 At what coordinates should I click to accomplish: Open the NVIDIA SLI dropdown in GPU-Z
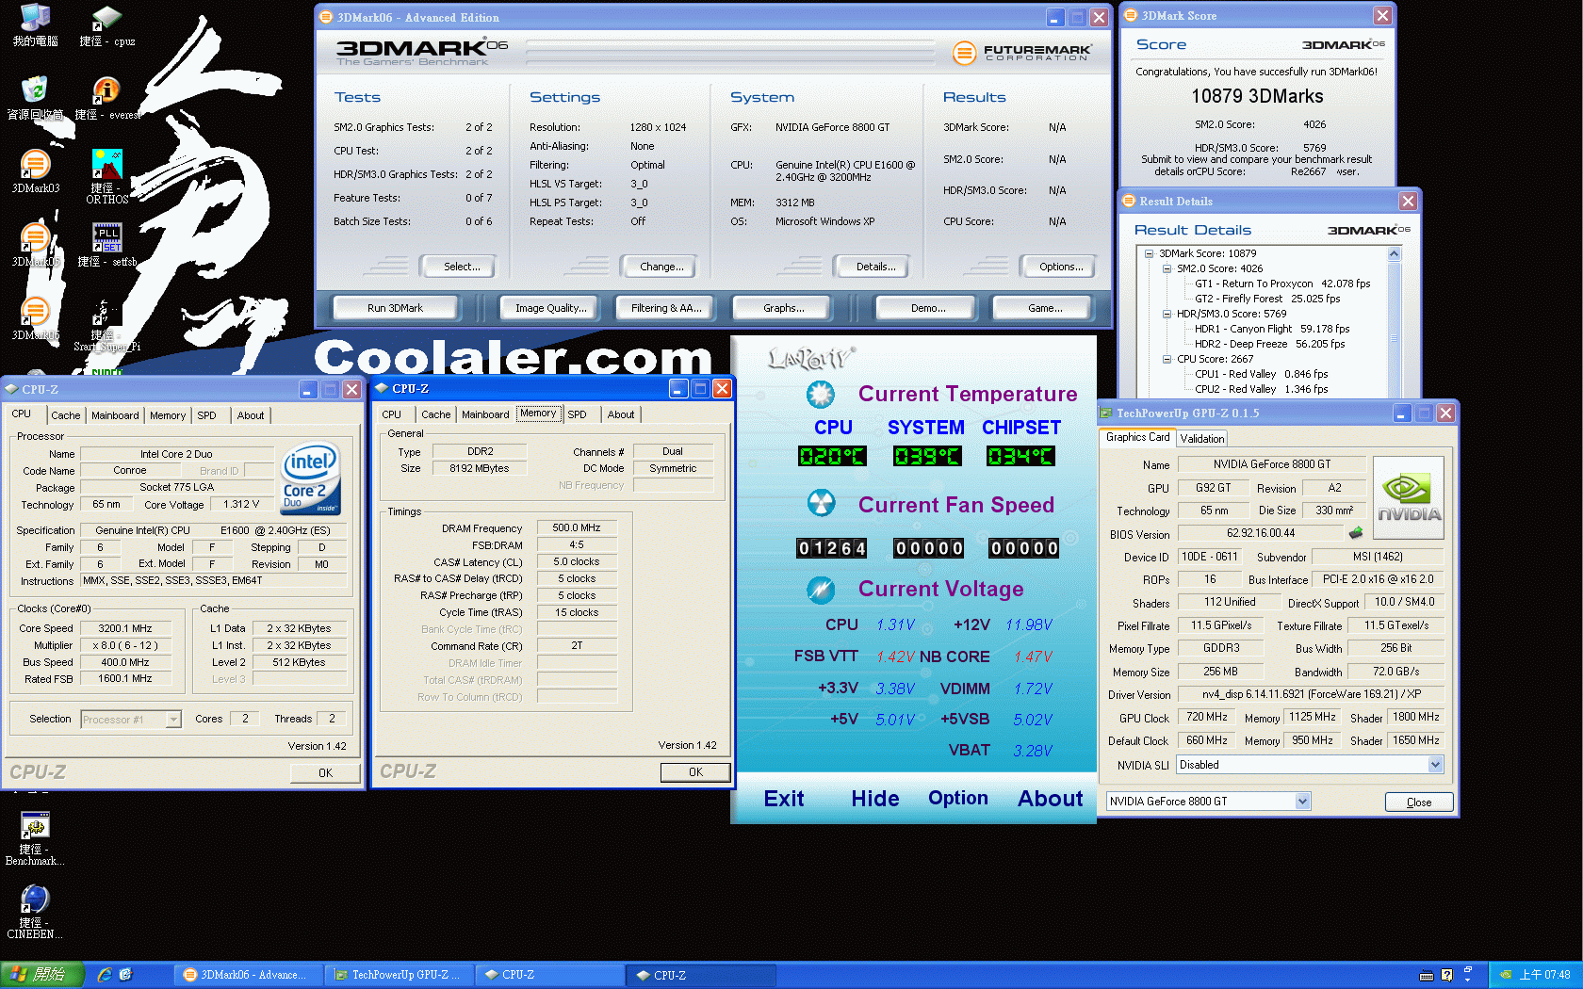pos(1435,765)
